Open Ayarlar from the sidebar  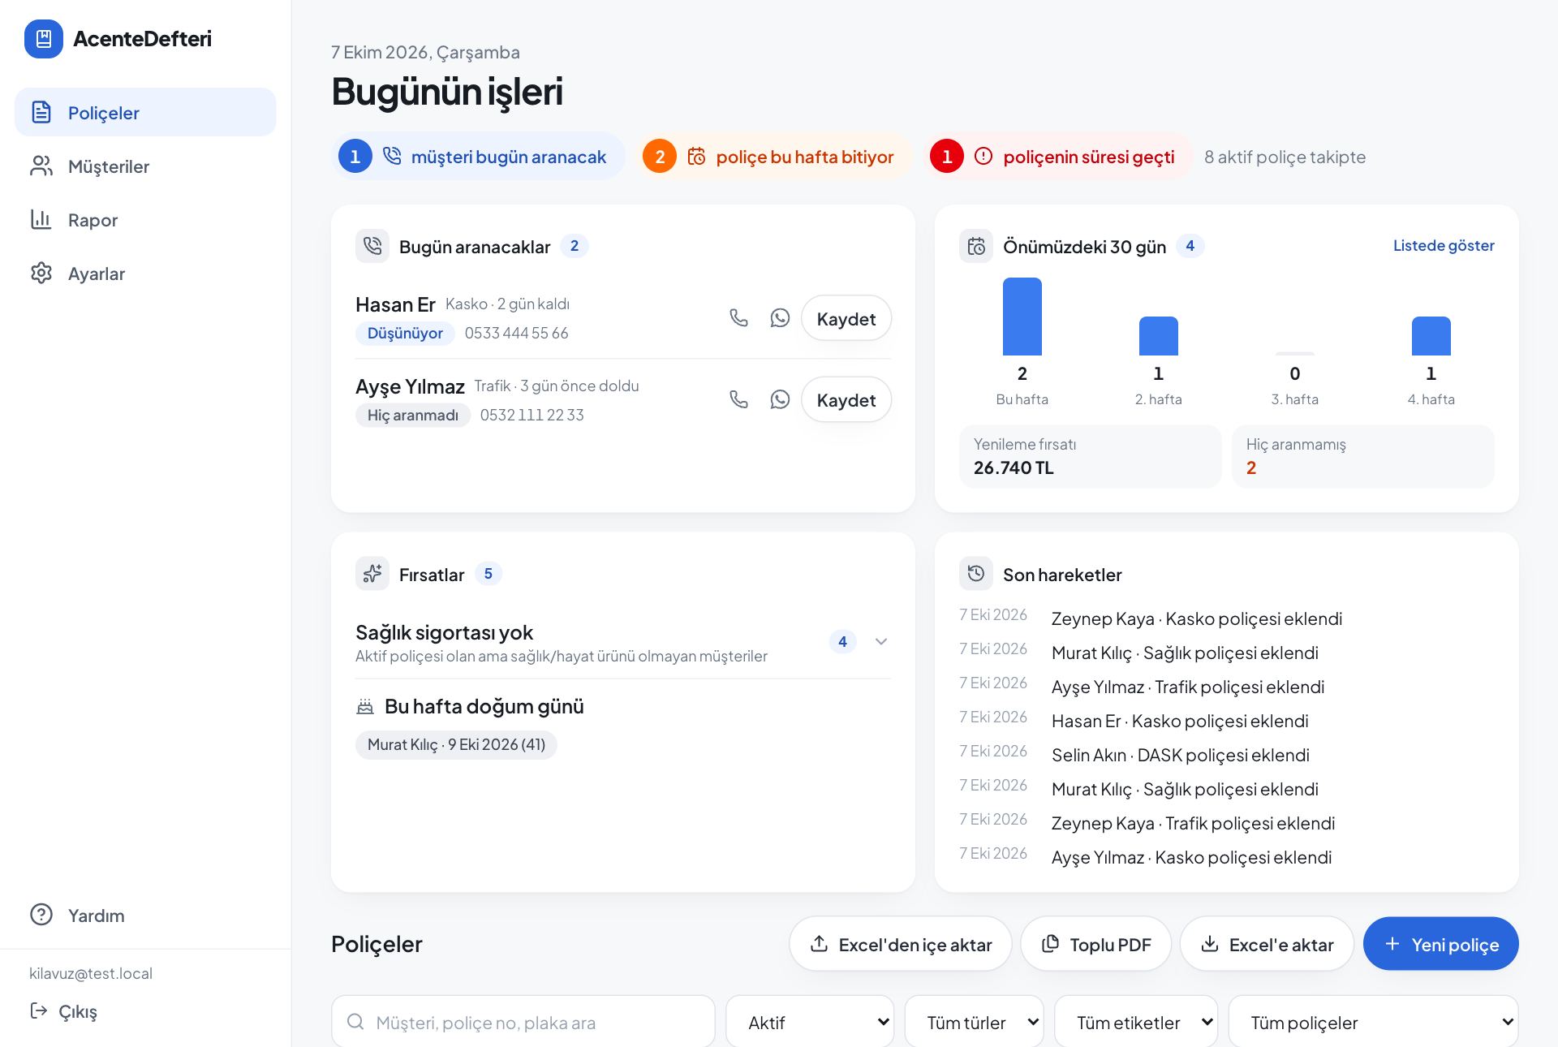(x=145, y=274)
